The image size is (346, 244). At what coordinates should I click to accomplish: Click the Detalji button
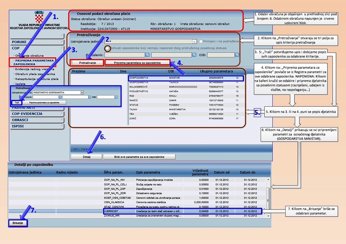[87, 157]
